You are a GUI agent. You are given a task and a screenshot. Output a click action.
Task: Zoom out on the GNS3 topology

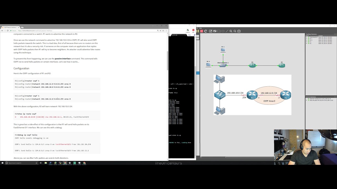(235, 31)
